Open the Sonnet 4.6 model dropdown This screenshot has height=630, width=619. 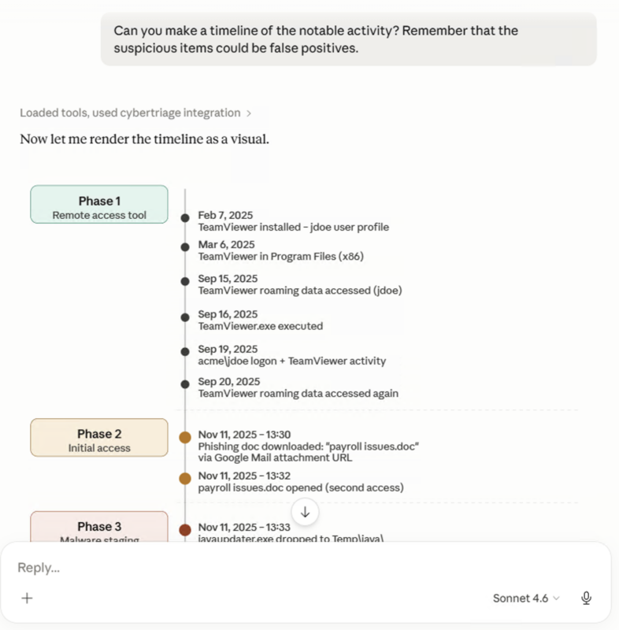click(526, 598)
